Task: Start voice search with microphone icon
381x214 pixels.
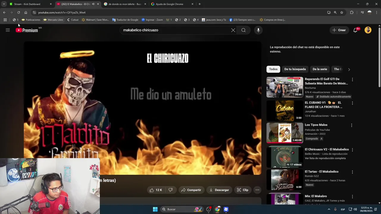Action: [x=258, y=30]
